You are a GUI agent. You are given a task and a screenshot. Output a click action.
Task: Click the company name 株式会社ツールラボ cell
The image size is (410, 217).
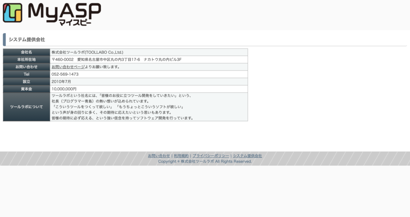coord(149,52)
